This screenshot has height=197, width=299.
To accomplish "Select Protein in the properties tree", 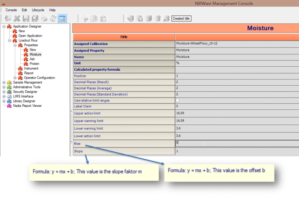I will 35,64.
